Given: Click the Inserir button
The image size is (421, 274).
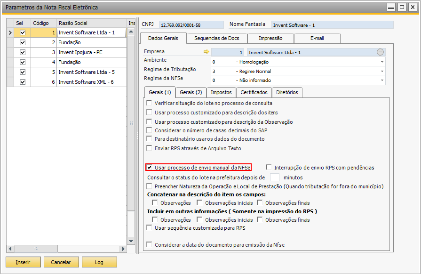Looking at the screenshot, I should (x=23, y=262).
